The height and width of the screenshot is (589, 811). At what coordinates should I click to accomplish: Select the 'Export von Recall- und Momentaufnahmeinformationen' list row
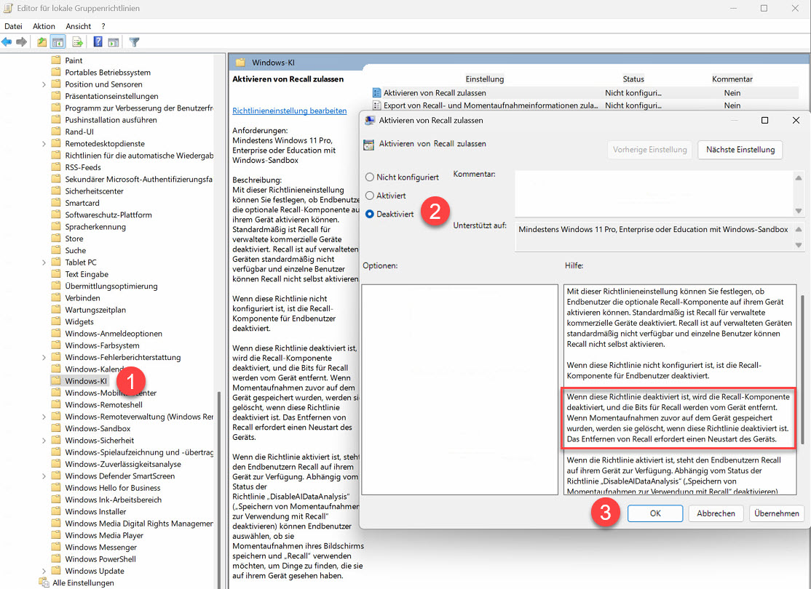point(585,105)
